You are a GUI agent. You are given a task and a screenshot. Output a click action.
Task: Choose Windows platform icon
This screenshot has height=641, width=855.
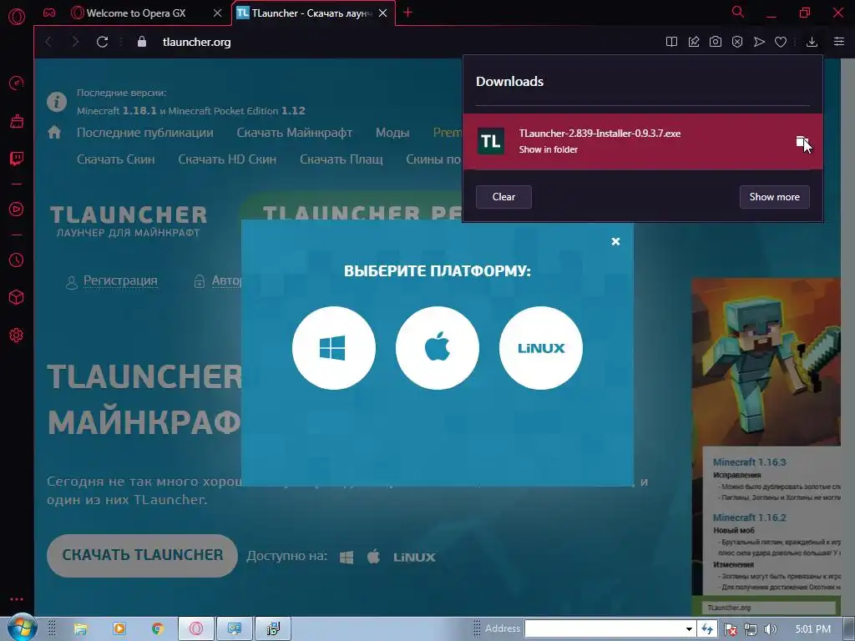coord(334,348)
